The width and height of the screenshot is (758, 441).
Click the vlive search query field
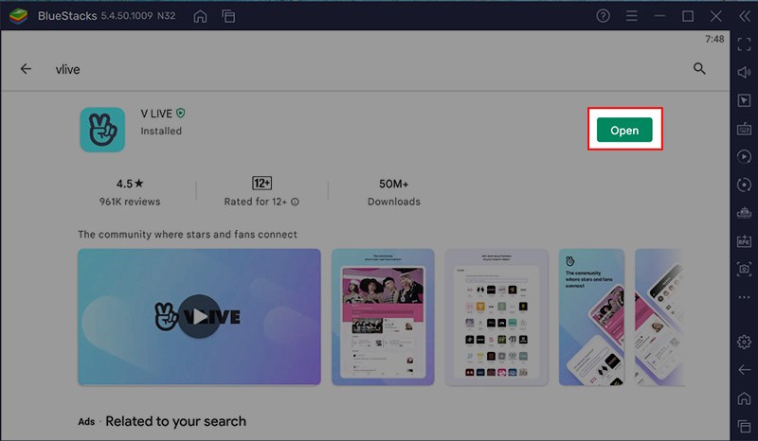click(67, 69)
